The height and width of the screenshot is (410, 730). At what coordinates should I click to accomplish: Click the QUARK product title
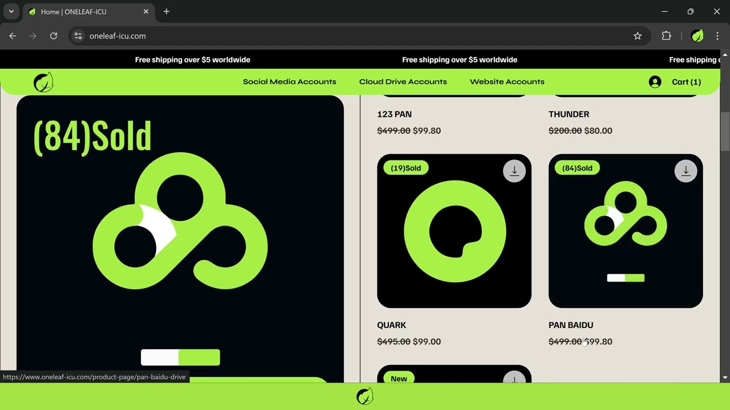(x=391, y=325)
